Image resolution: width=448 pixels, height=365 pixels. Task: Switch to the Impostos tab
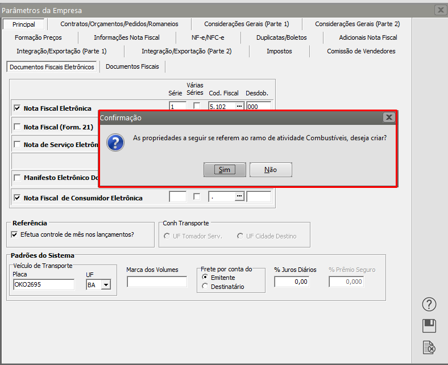pos(279,51)
